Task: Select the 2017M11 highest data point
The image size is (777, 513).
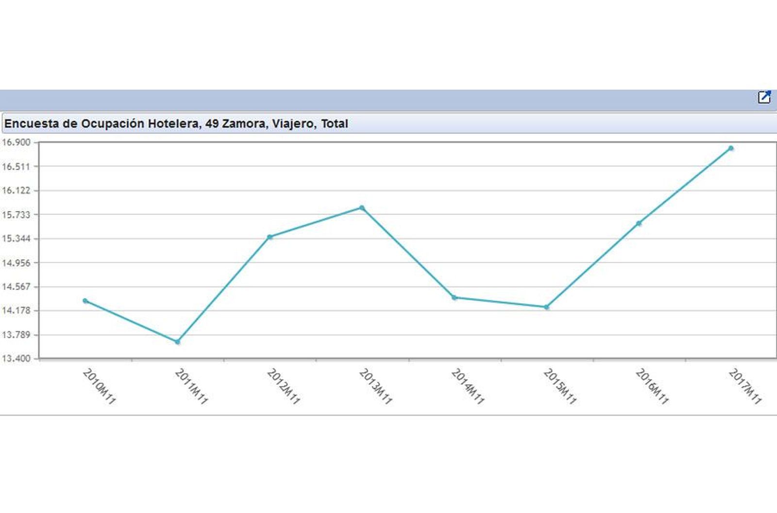Action: coord(731,148)
